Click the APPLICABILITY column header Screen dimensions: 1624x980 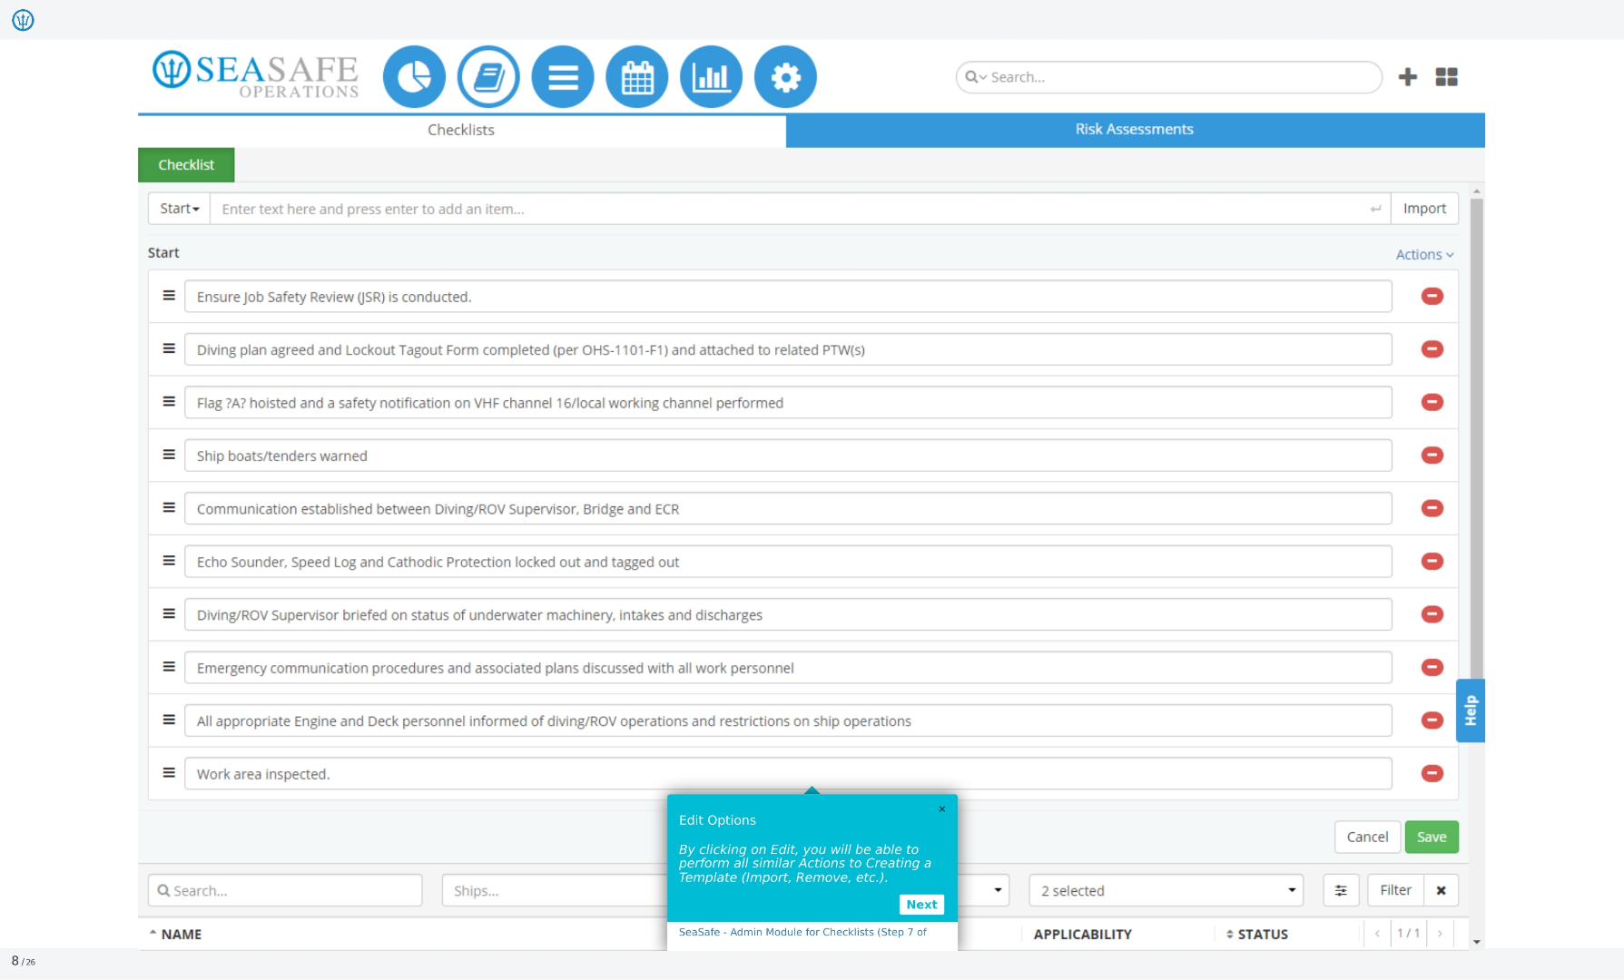tap(1082, 934)
